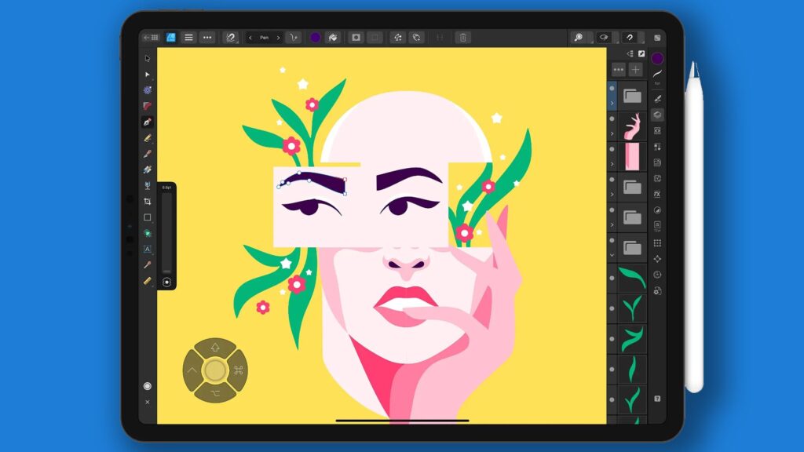
Task: Select the Node tool in the left toolbar
Action: (x=148, y=74)
